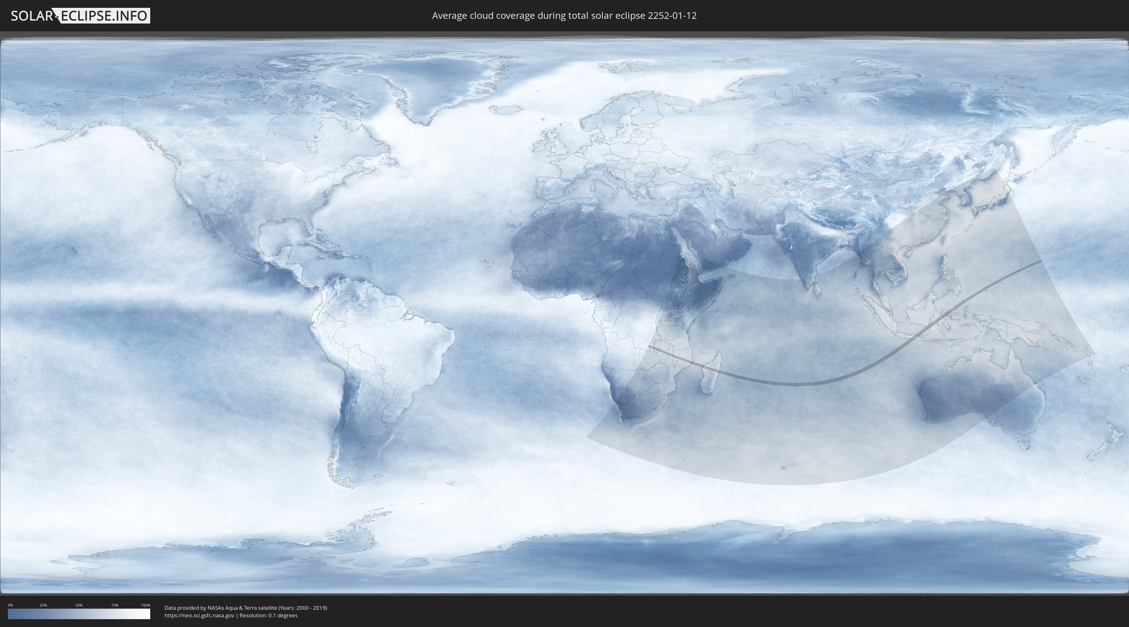Viewport: 1129px width, 627px height.
Task: Click the SOLAR-ECLIPSE.INFO logo
Action: click(x=80, y=16)
